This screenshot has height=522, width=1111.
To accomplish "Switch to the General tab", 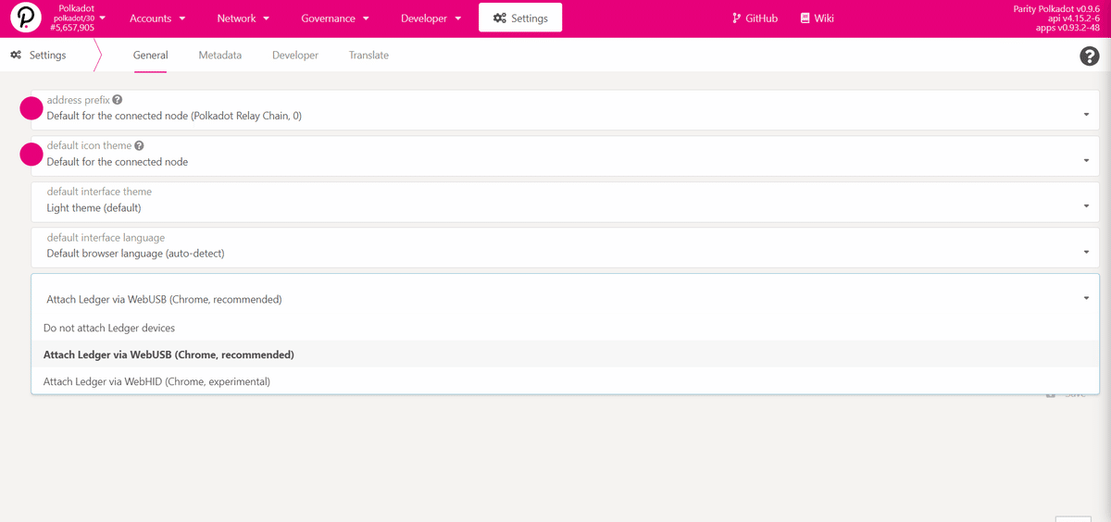I will [150, 56].
